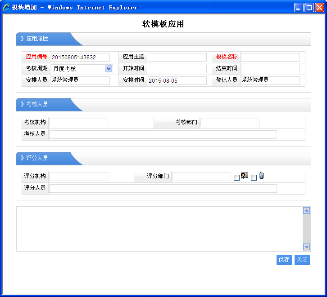The image size is (327, 297).
Task: Click the 评分人员 section header
Action: coord(37,158)
